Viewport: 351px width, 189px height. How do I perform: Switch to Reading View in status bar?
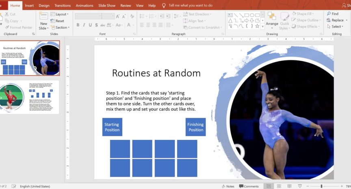289,186
